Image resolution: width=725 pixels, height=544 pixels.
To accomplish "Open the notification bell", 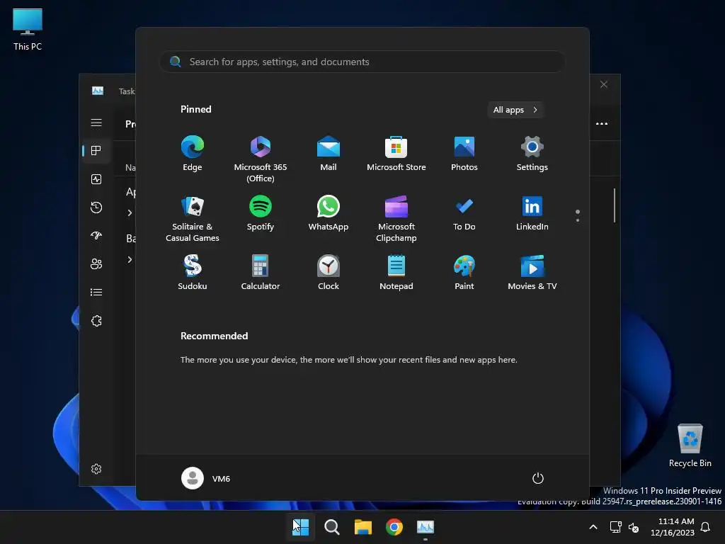I will click(x=706, y=527).
